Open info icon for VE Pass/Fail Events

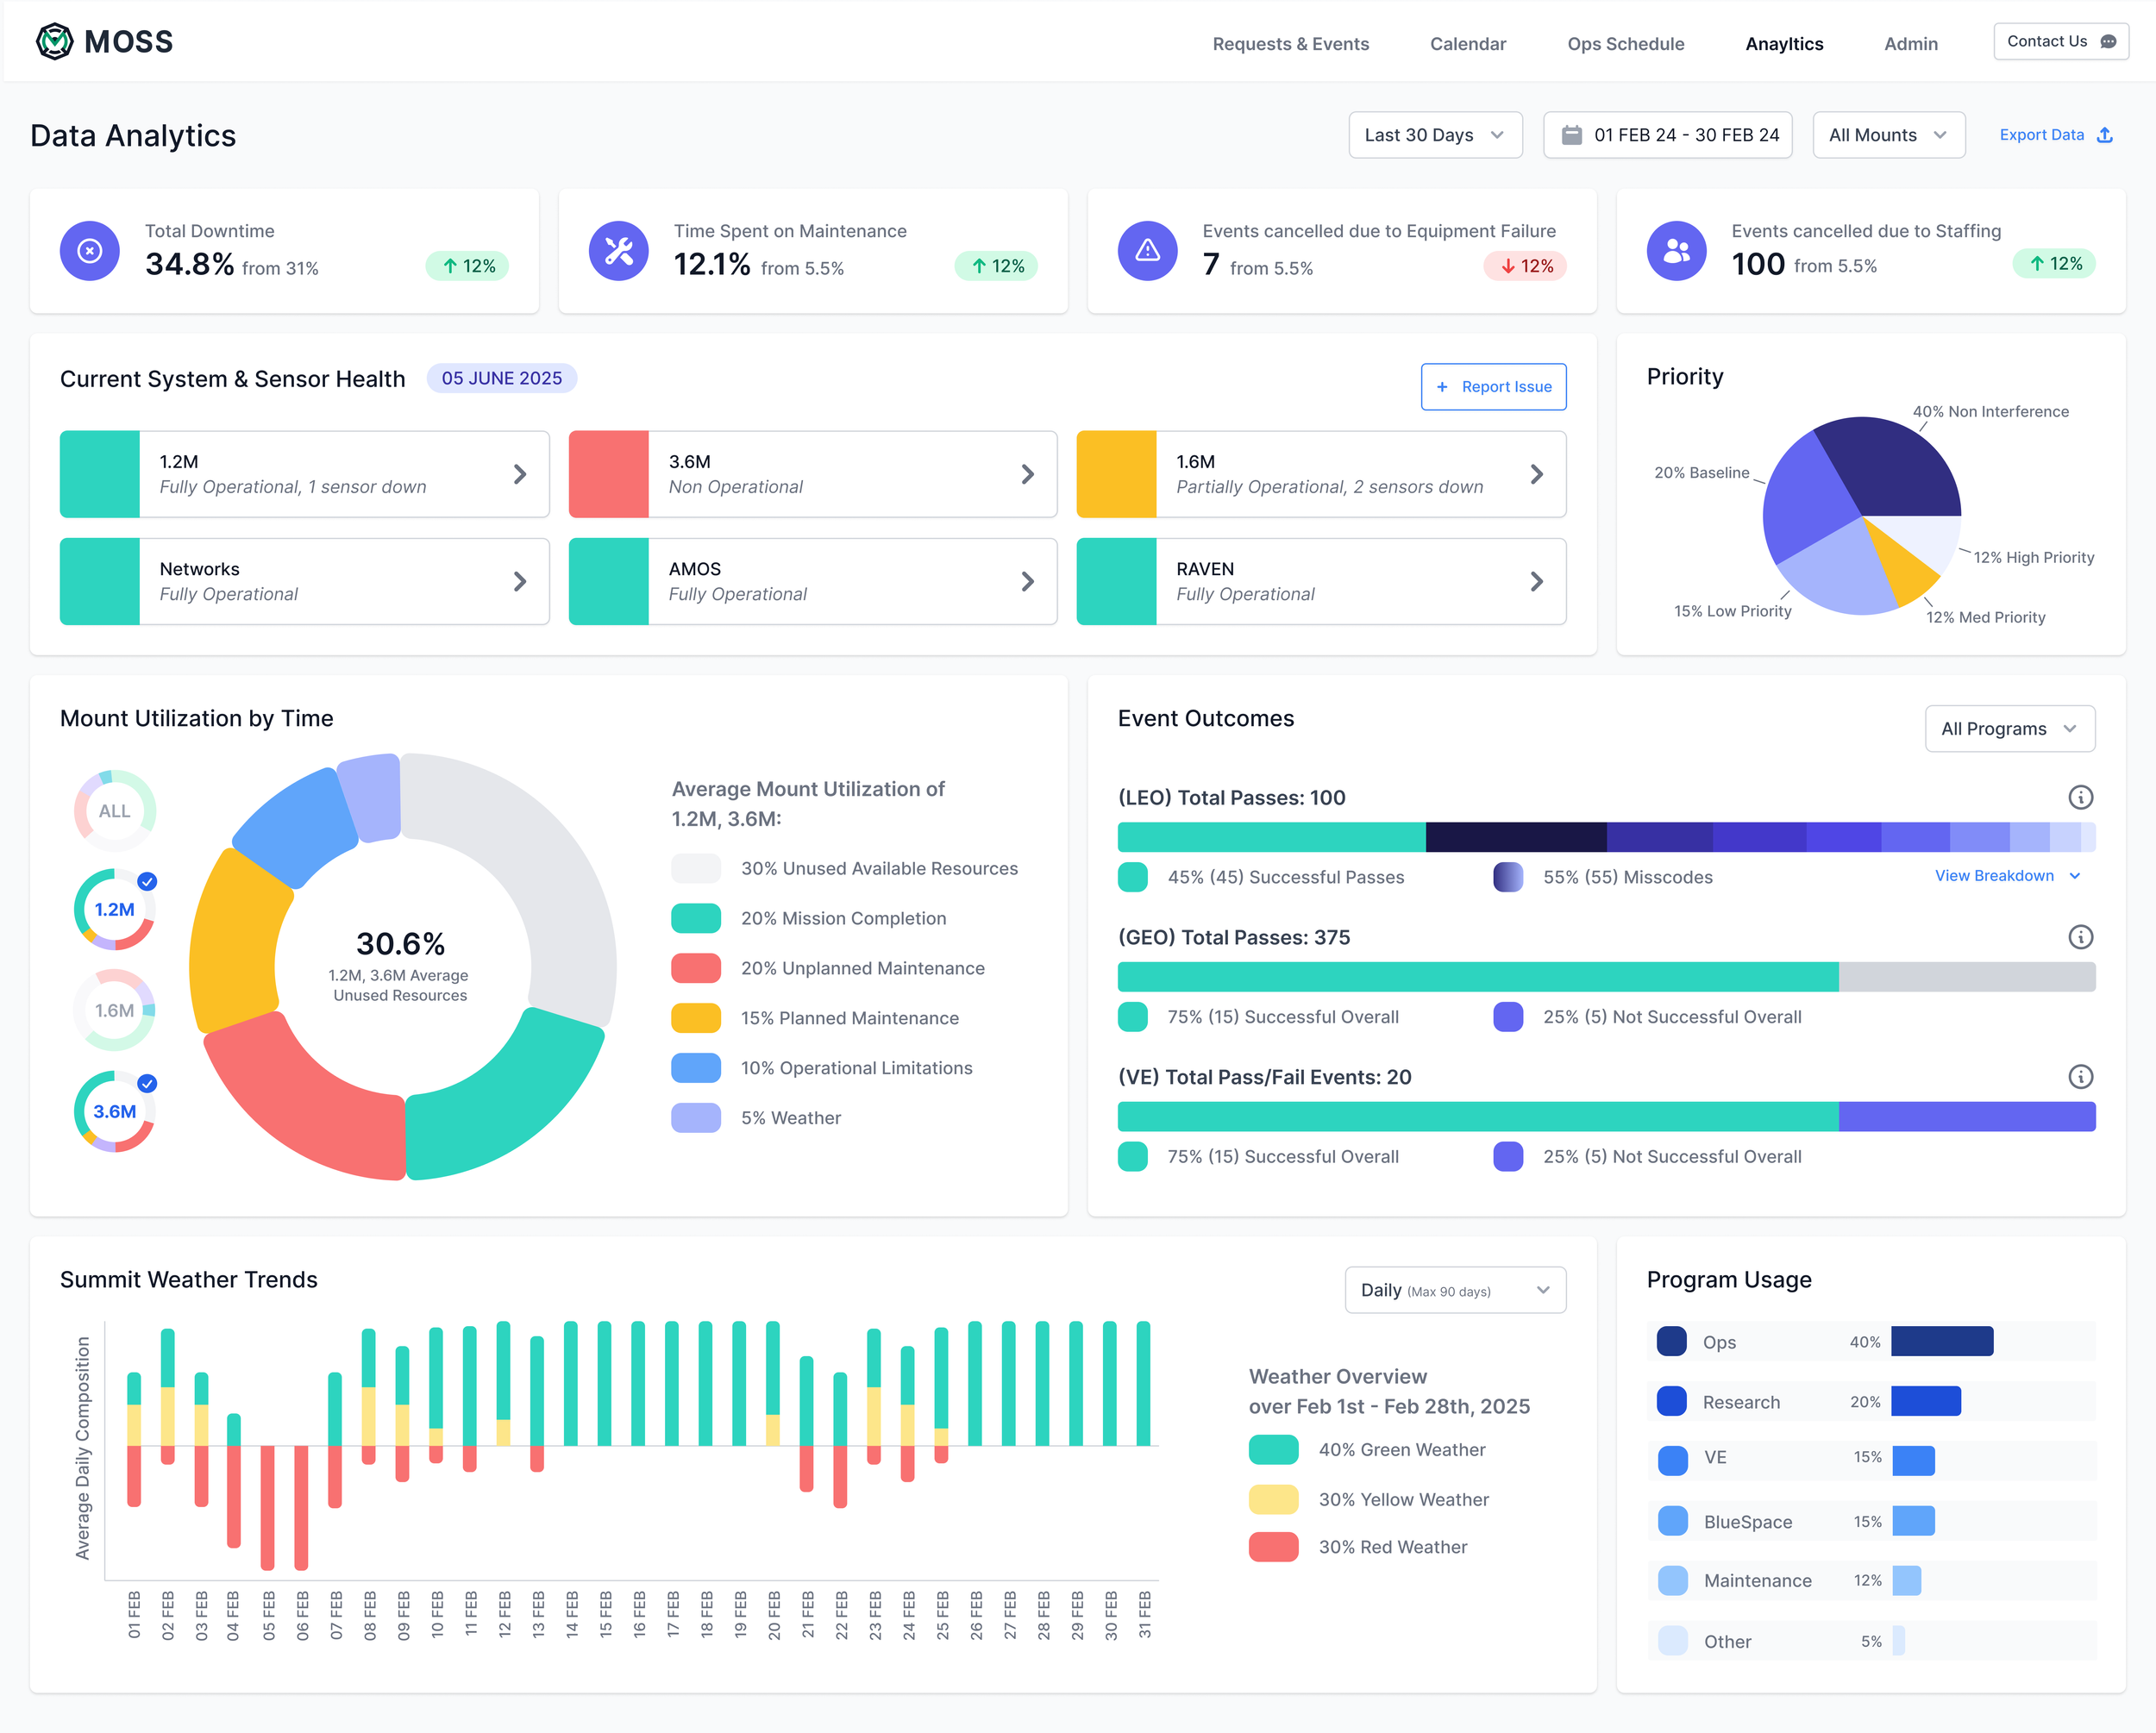pyautogui.click(x=2080, y=1077)
